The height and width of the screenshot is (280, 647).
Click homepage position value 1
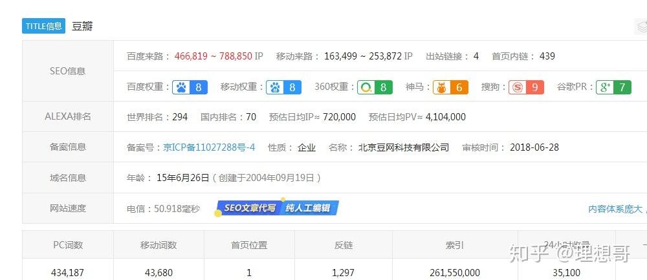[x=249, y=273]
